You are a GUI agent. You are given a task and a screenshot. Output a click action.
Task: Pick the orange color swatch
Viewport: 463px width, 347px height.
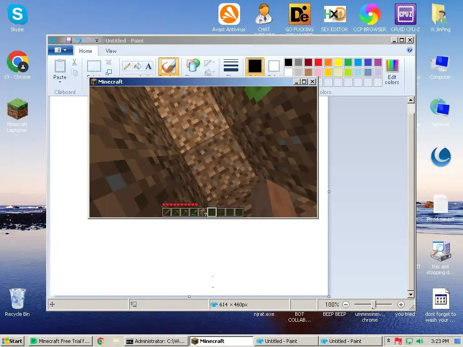tap(328, 62)
